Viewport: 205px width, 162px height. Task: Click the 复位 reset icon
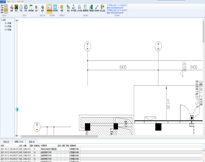coord(16,7)
